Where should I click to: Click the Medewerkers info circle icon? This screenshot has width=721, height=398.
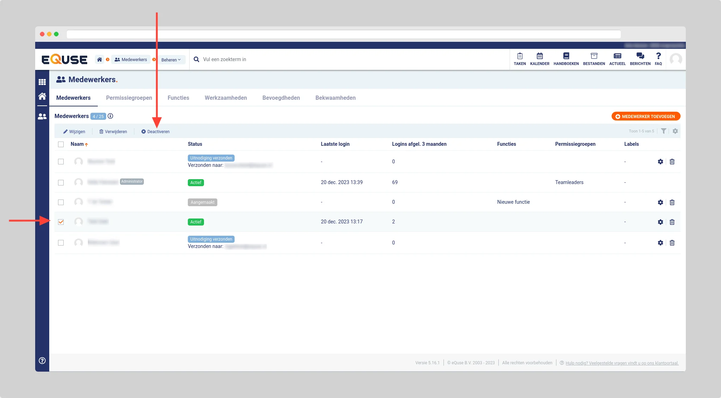tap(110, 116)
